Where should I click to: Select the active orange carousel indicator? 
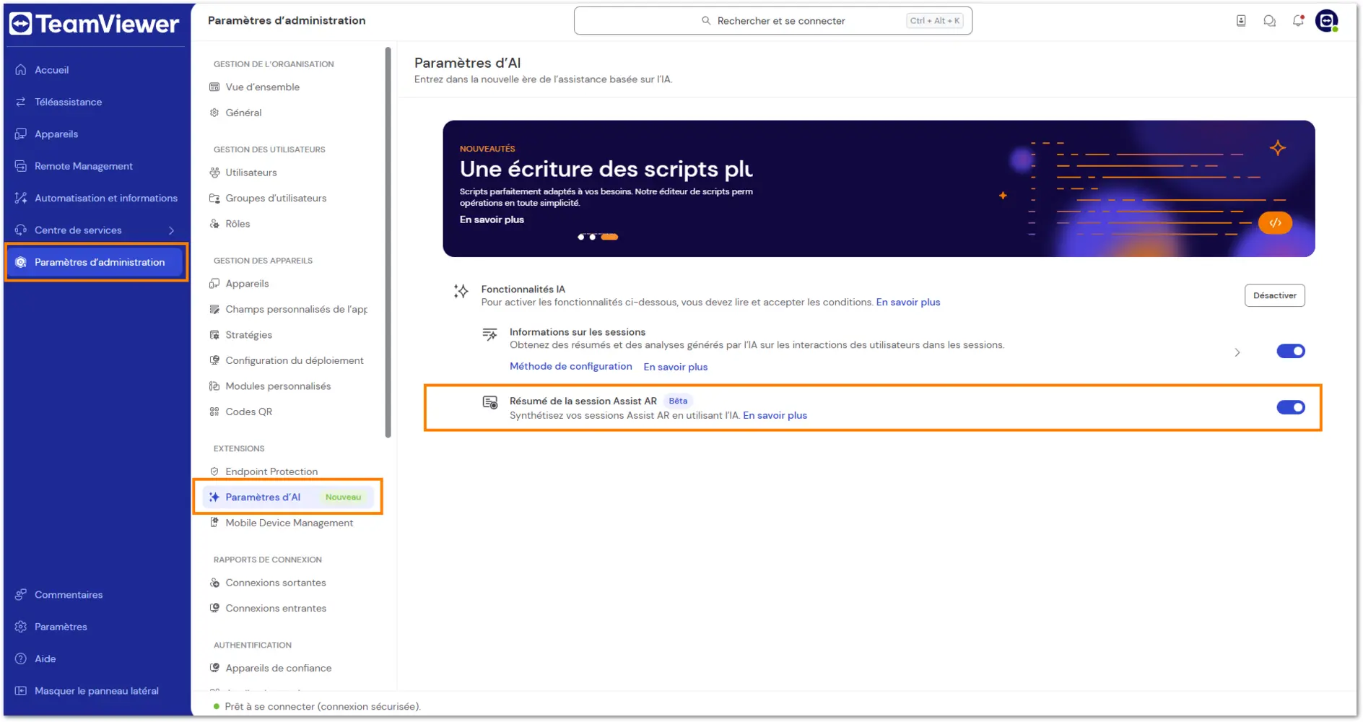click(610, 238)
